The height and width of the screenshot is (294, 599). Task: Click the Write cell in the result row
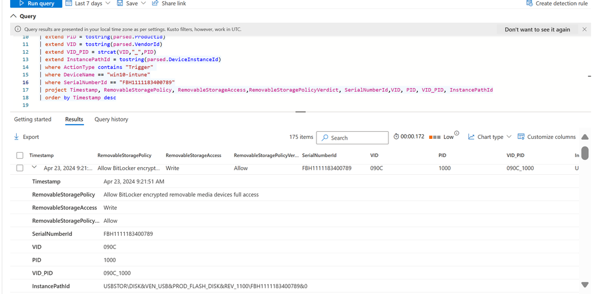pyautogui.click(x=172, y=168)
